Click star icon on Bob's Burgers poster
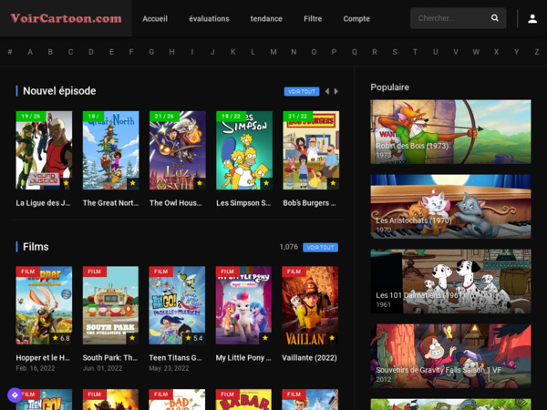 coord(333,183)
